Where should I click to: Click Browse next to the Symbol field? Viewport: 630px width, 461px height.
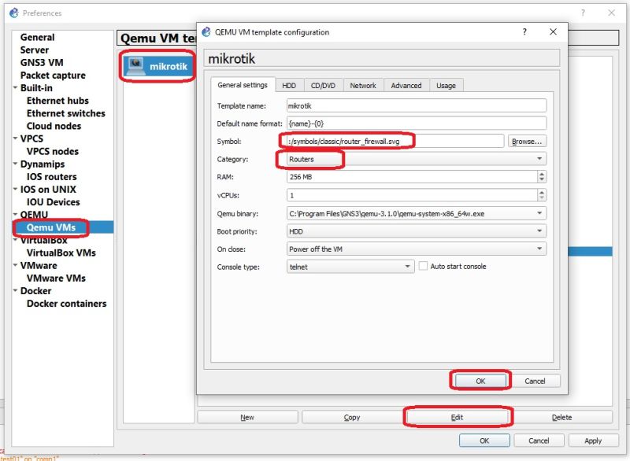click(x=527, y=142)
